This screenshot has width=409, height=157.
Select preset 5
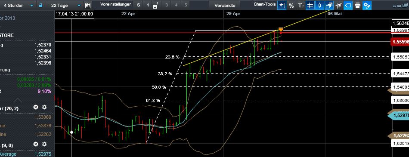(x=186, y=5)
